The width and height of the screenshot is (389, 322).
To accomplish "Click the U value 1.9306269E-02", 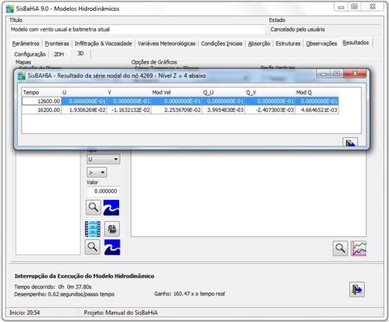I will tap(84, 110).
